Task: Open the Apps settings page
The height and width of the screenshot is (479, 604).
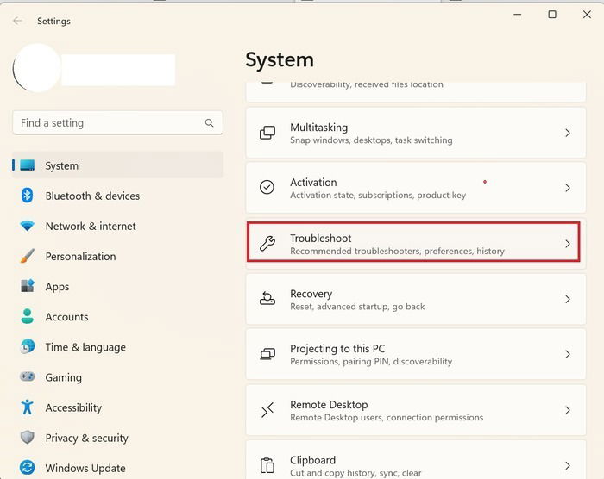Action: tap(117, 287)
